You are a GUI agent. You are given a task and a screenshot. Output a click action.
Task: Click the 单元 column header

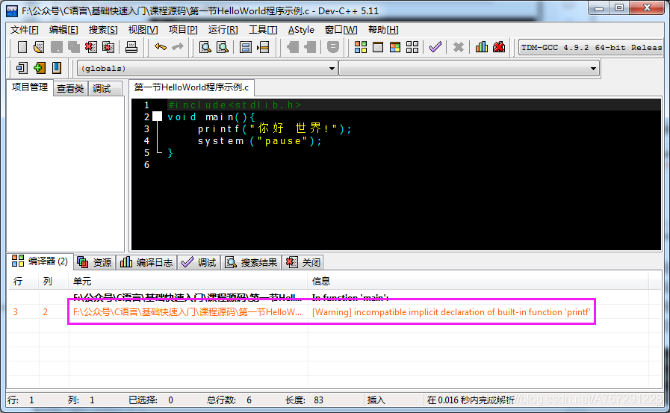188,281
